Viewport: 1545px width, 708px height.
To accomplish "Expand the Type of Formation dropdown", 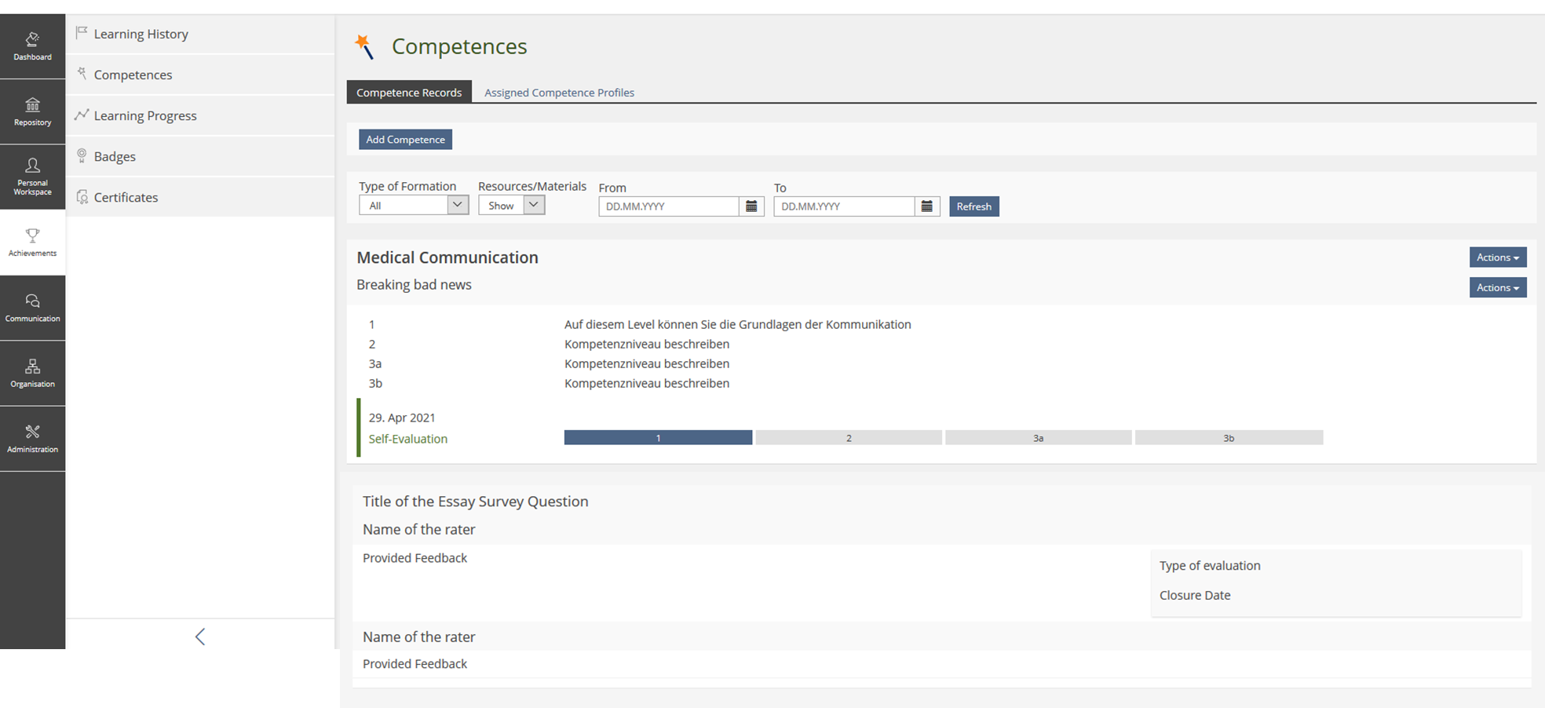I will tap(457, 205).
